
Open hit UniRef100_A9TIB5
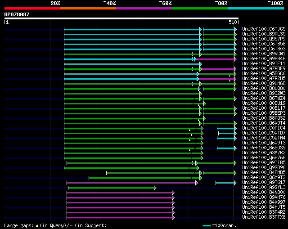[264, 163]
